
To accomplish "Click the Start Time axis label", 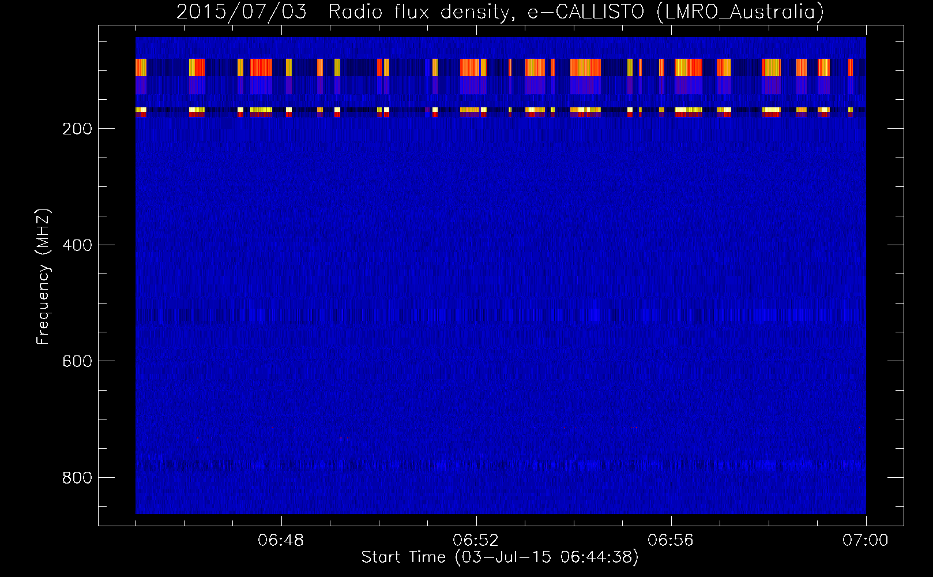I will (x=500, y=557).
